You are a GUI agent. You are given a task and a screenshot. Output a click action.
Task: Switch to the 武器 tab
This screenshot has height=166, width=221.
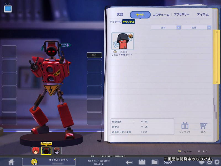pyautogui.click(x=120, y=14)
